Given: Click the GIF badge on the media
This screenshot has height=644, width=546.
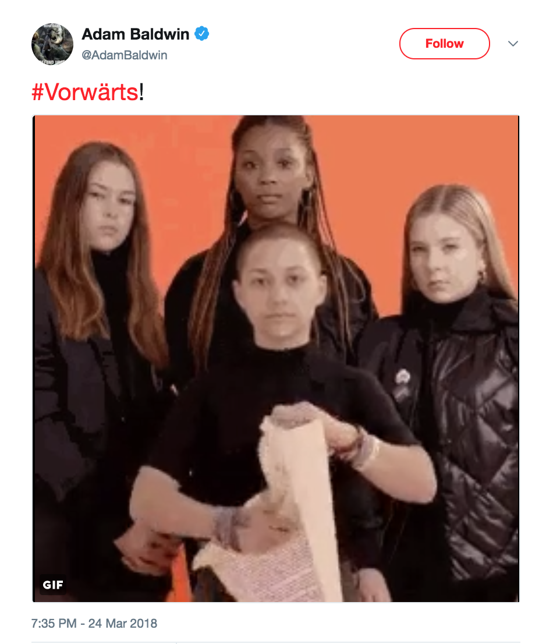Looking at the screenshot, I should tap(53, 585).
